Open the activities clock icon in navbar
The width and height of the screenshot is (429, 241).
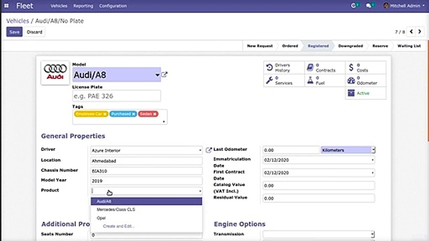tap(354, 6)
